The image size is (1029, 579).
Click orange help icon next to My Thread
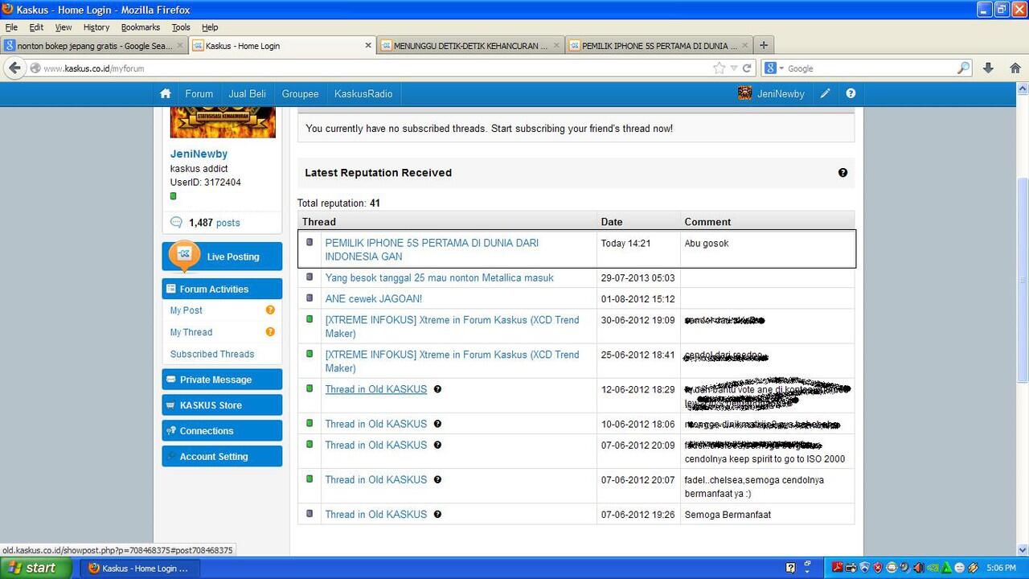tap(270, 331)
